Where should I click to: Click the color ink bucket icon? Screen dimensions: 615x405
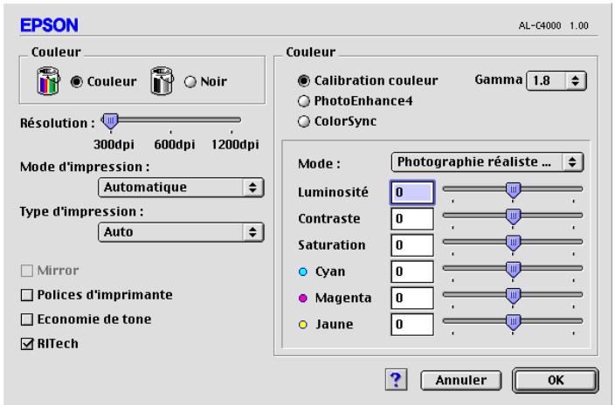pos(48,81)
